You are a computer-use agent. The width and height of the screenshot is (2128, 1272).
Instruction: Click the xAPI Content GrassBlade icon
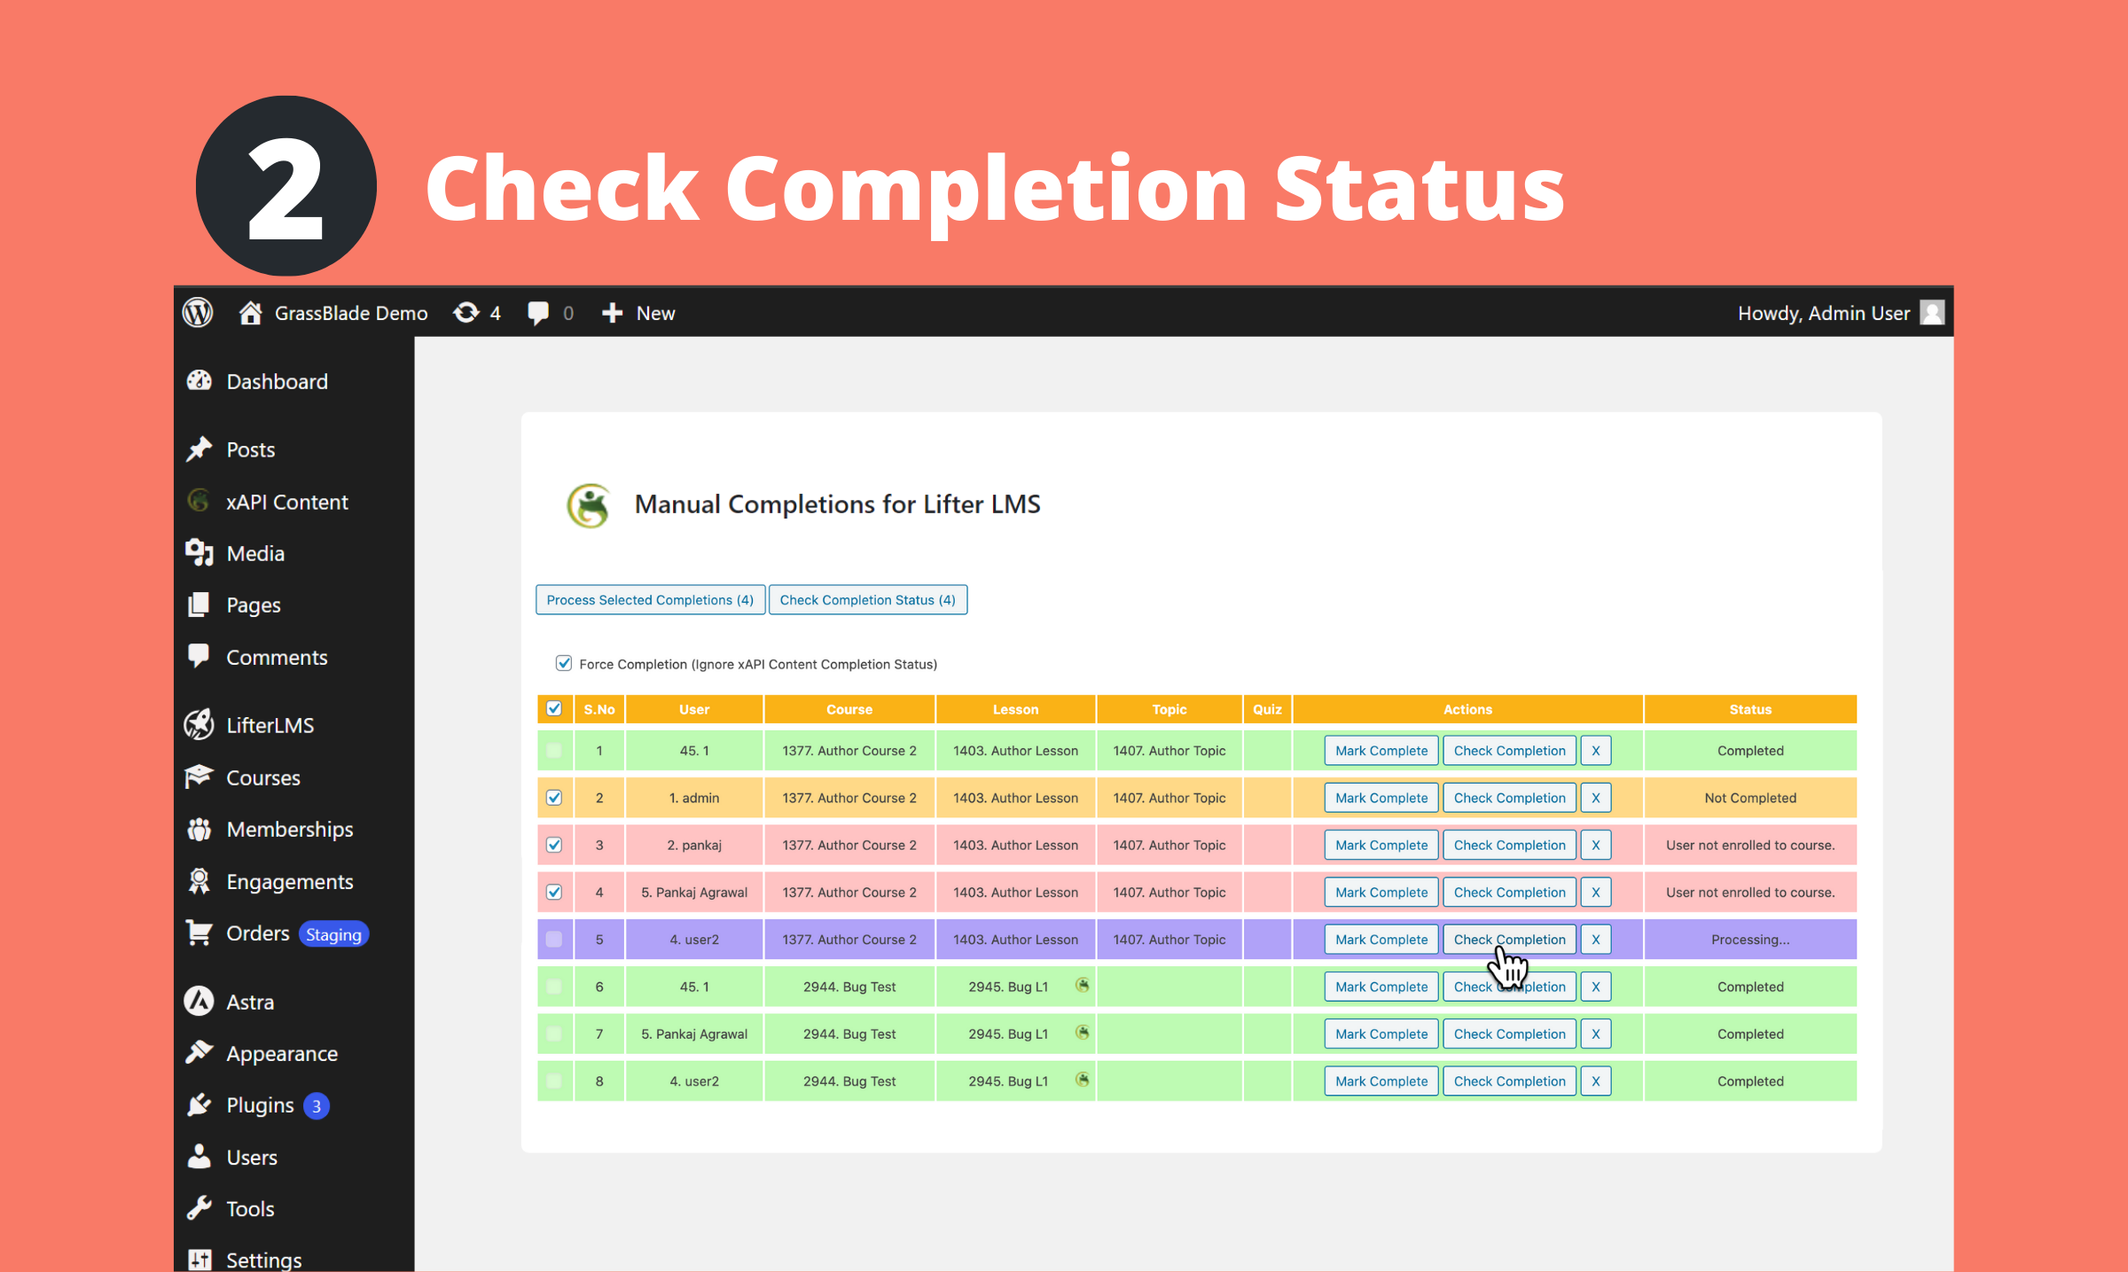click(199, 501)
